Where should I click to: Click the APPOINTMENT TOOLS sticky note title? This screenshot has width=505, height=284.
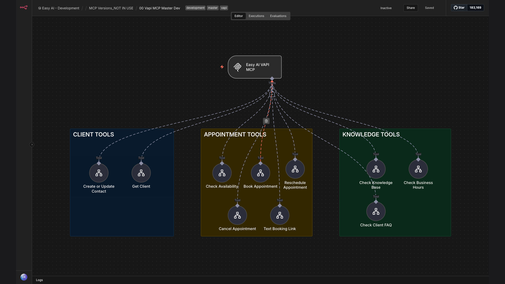235,134
